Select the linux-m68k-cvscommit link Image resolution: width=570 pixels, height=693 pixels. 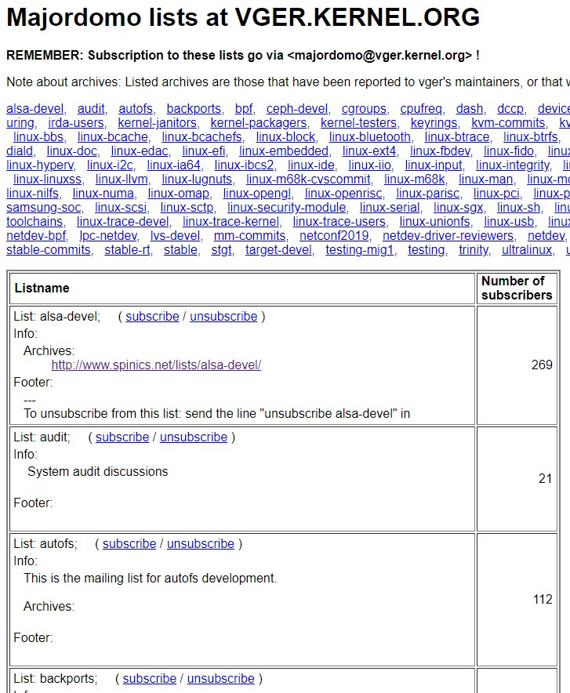[308, 180]
